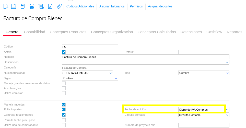Click the new document icon
Screen dimensions: 246x128
click(6, 6)
